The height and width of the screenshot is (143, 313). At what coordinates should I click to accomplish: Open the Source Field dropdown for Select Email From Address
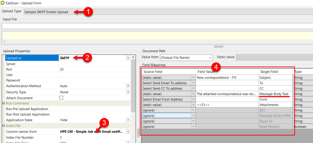[193, 100]
